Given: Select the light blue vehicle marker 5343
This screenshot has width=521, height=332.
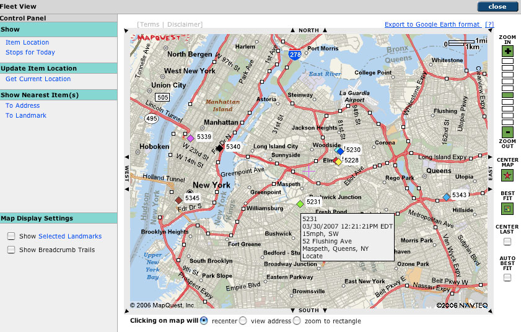Looking at the screenshot, I should coord(447,197).
